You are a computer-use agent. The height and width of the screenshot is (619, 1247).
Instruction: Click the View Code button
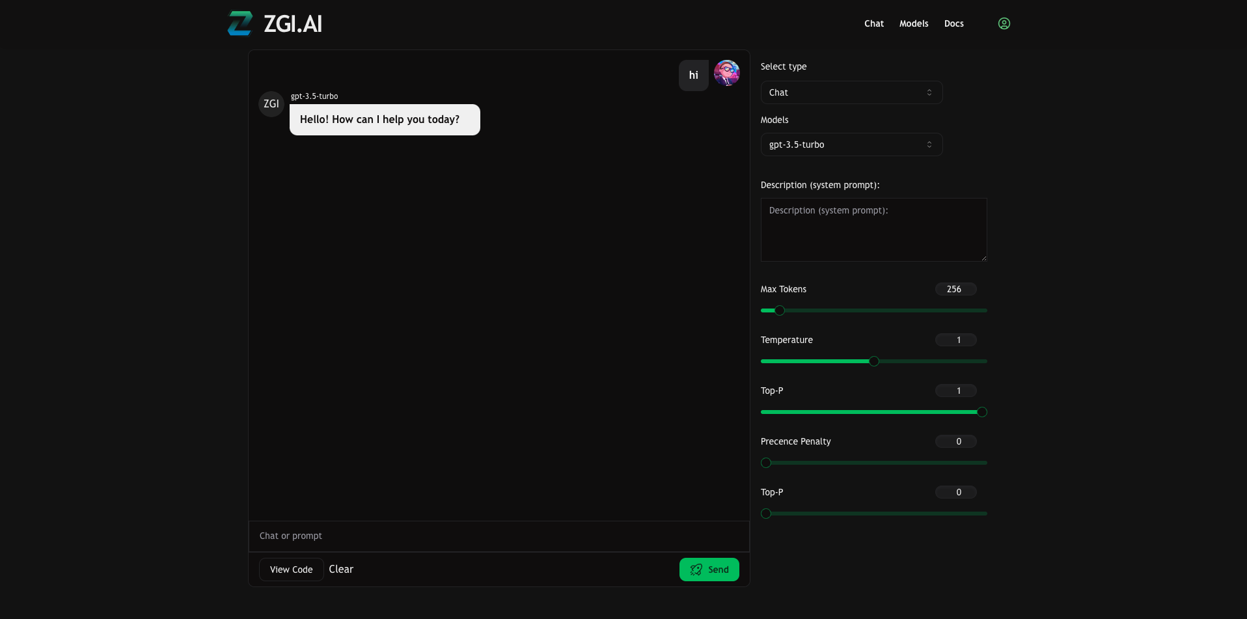(x=291, y=570)
